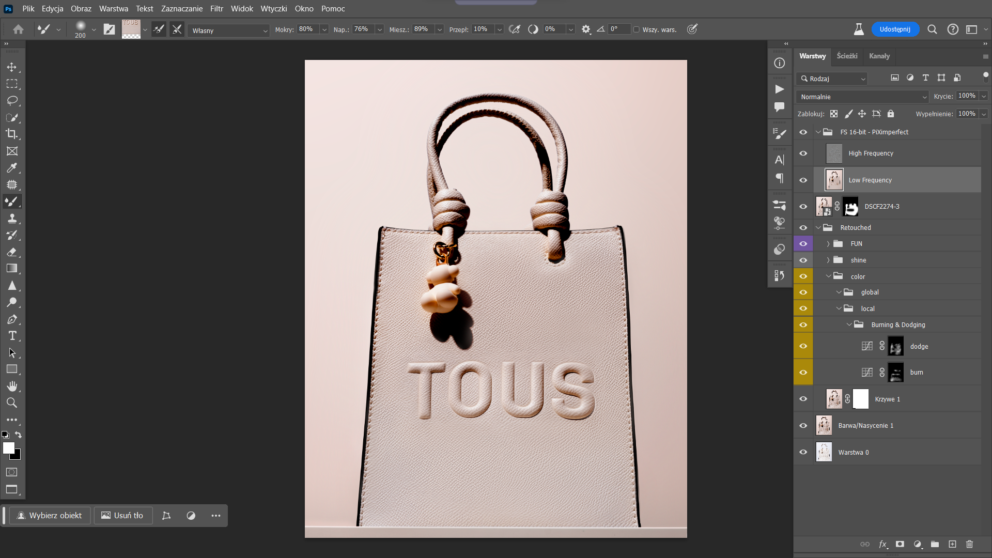Enable the Wszy. wars. checkbox
Screen dimensions: 992x558
[637, 29]
